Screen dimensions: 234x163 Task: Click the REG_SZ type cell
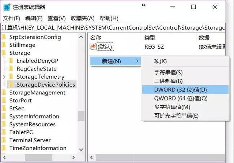click(154, 47)
